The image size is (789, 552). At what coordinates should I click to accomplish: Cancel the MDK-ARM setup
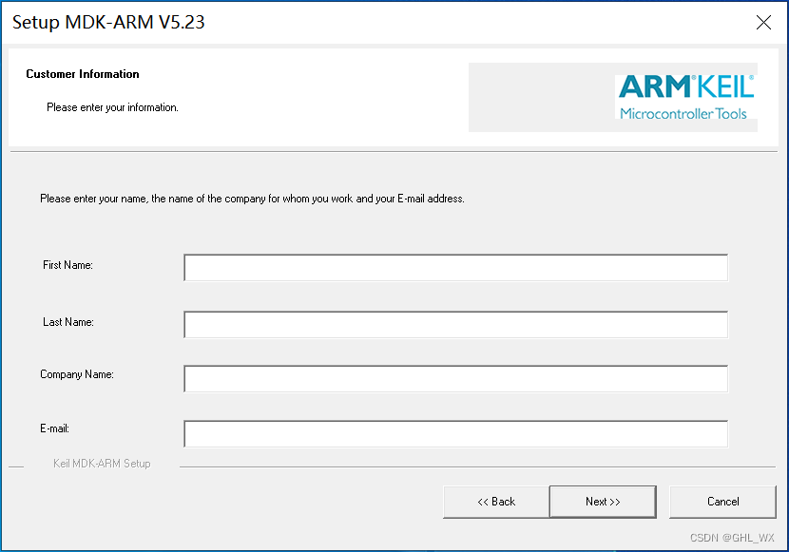pos(722,502)
